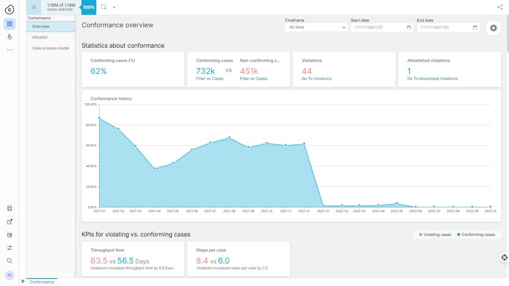Click the share icon at top right

pos(500,7)
